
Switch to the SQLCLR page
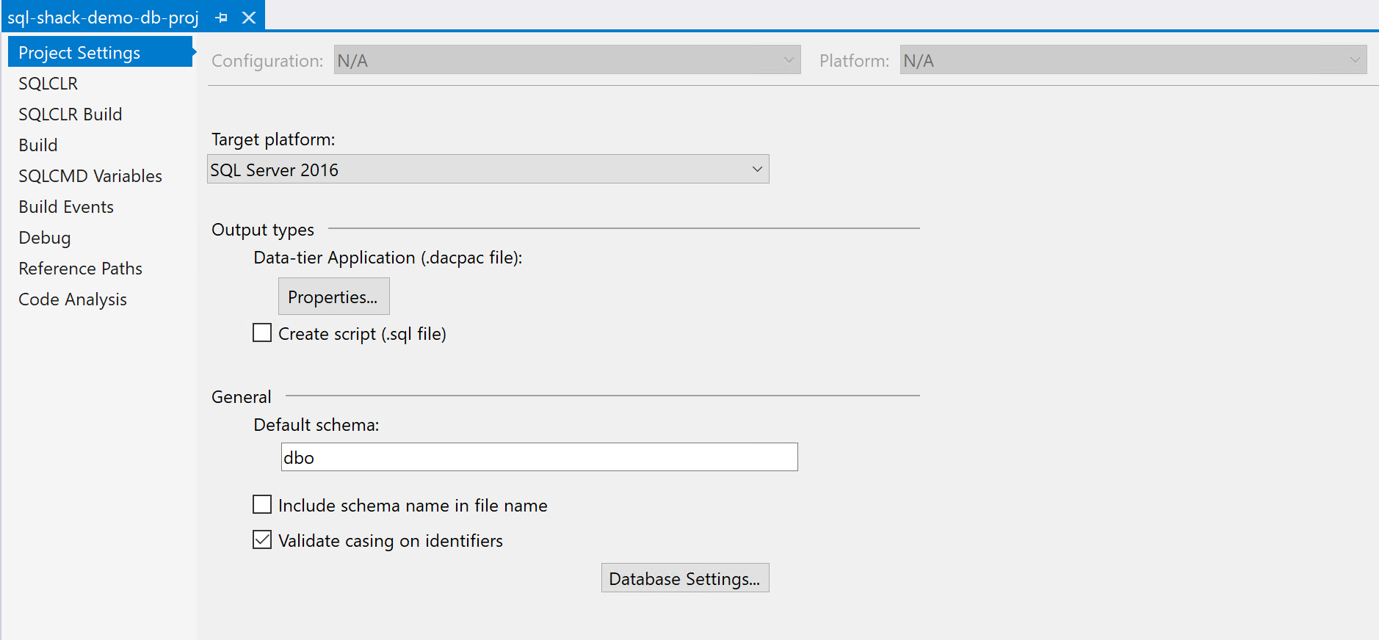click(48, 84)
